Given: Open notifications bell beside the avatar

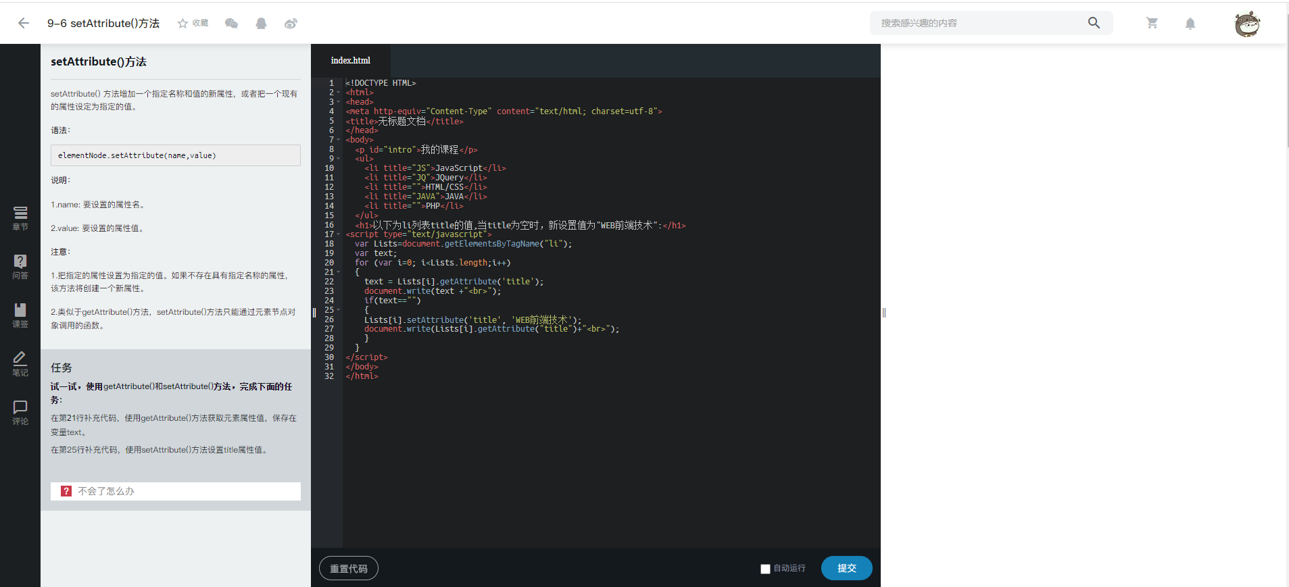Looking at the screenshot, I should point(1190,24).
